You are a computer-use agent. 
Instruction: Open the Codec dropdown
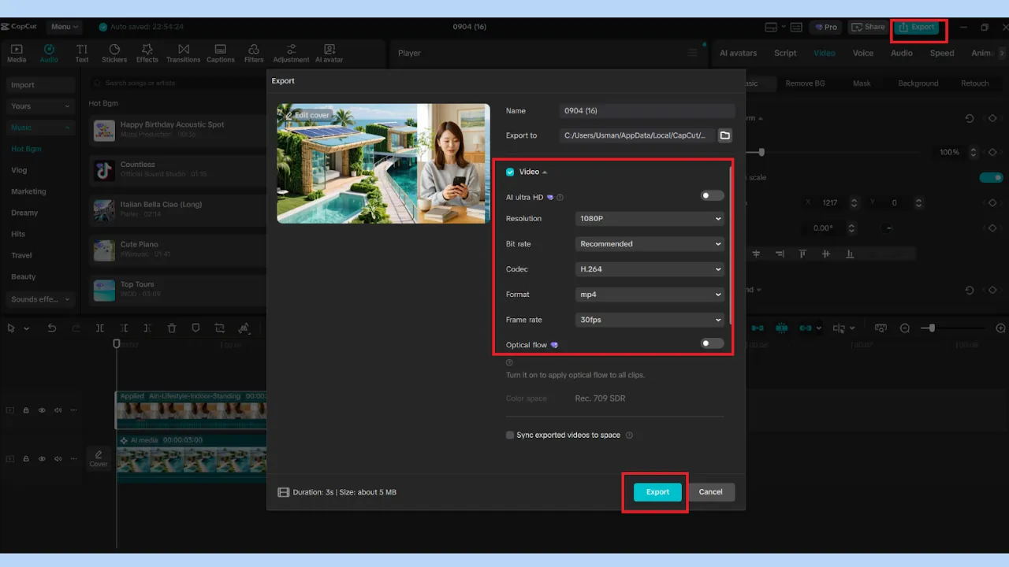649,269
